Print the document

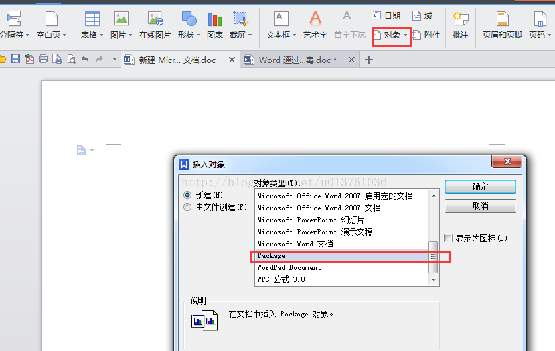click(x=43, y=59)
